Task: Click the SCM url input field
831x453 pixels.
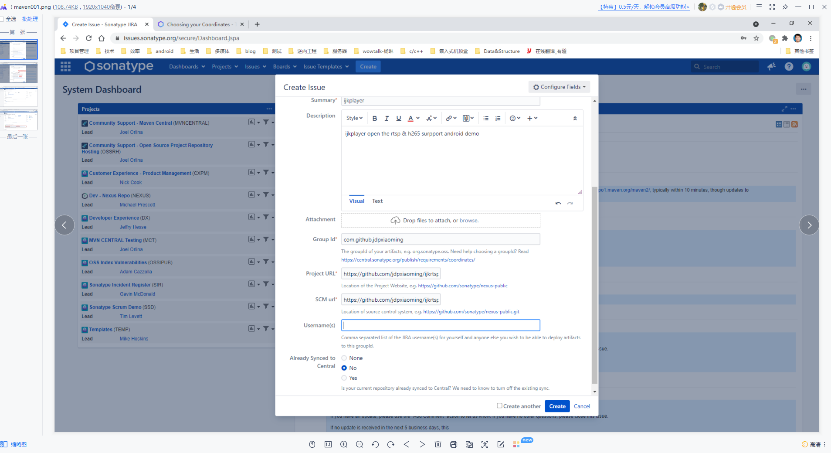Action: tap(391, 300)
